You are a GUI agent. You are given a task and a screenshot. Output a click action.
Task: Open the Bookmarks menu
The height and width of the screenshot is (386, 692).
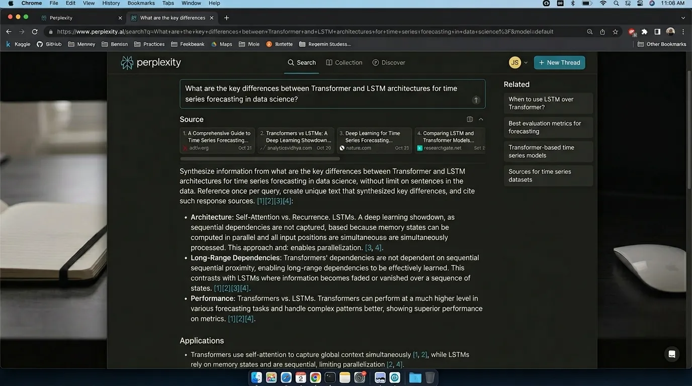[141, 3]
